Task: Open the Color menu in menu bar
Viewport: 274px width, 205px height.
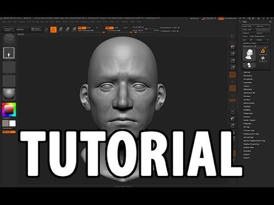Action: point(15,22)
